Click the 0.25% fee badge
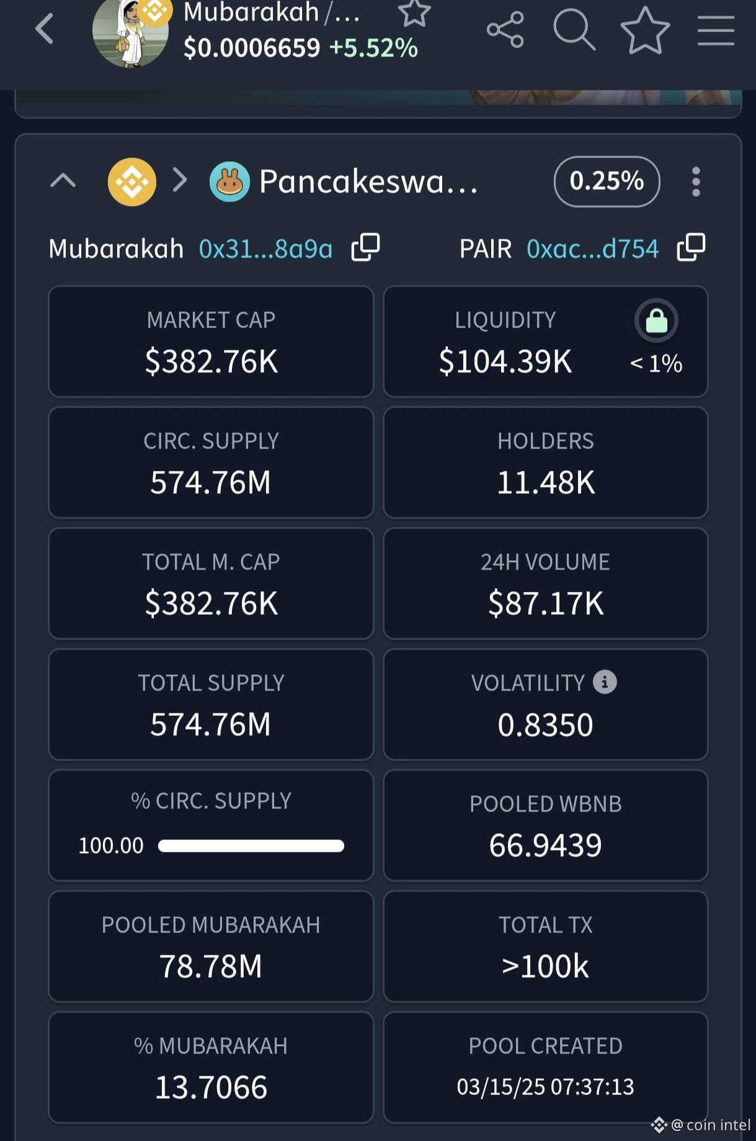756x1141 pixels. tap(607, 181)
